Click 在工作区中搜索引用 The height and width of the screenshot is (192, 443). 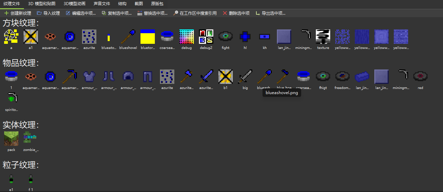[195, 13]
